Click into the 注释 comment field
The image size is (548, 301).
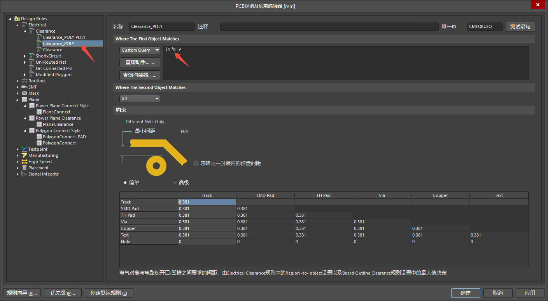pos(329,26)
